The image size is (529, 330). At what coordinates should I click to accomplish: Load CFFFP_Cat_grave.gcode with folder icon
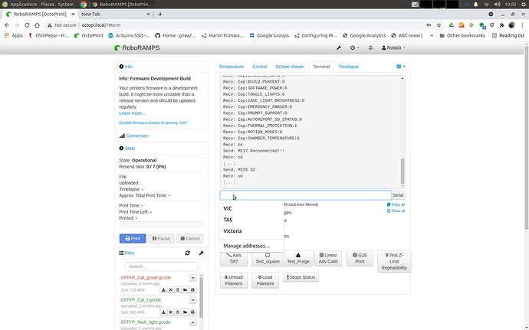coord(186,289)
